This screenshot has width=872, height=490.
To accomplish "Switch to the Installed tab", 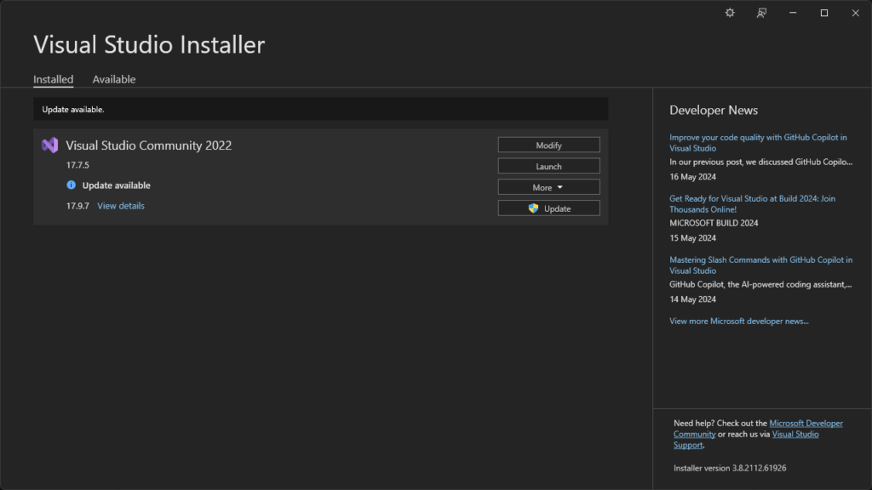I will 54,79.
